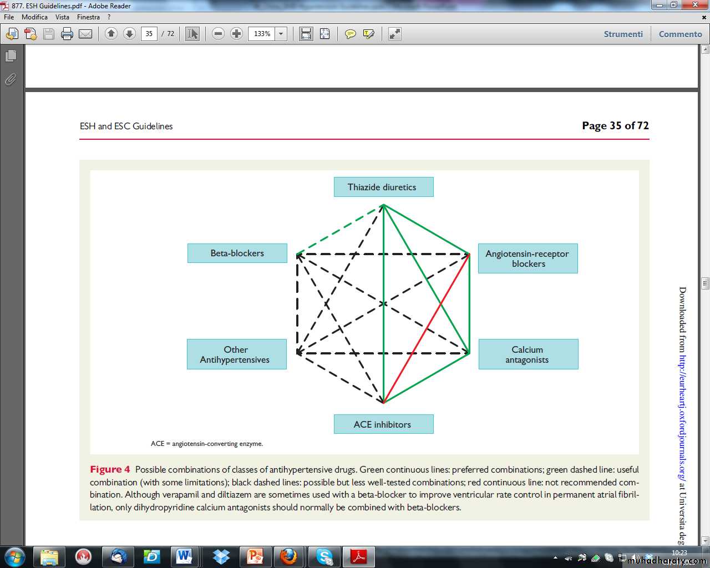The image size is (710, 568).
Task: Toggle the text selection tool
Action: point(192,34)
